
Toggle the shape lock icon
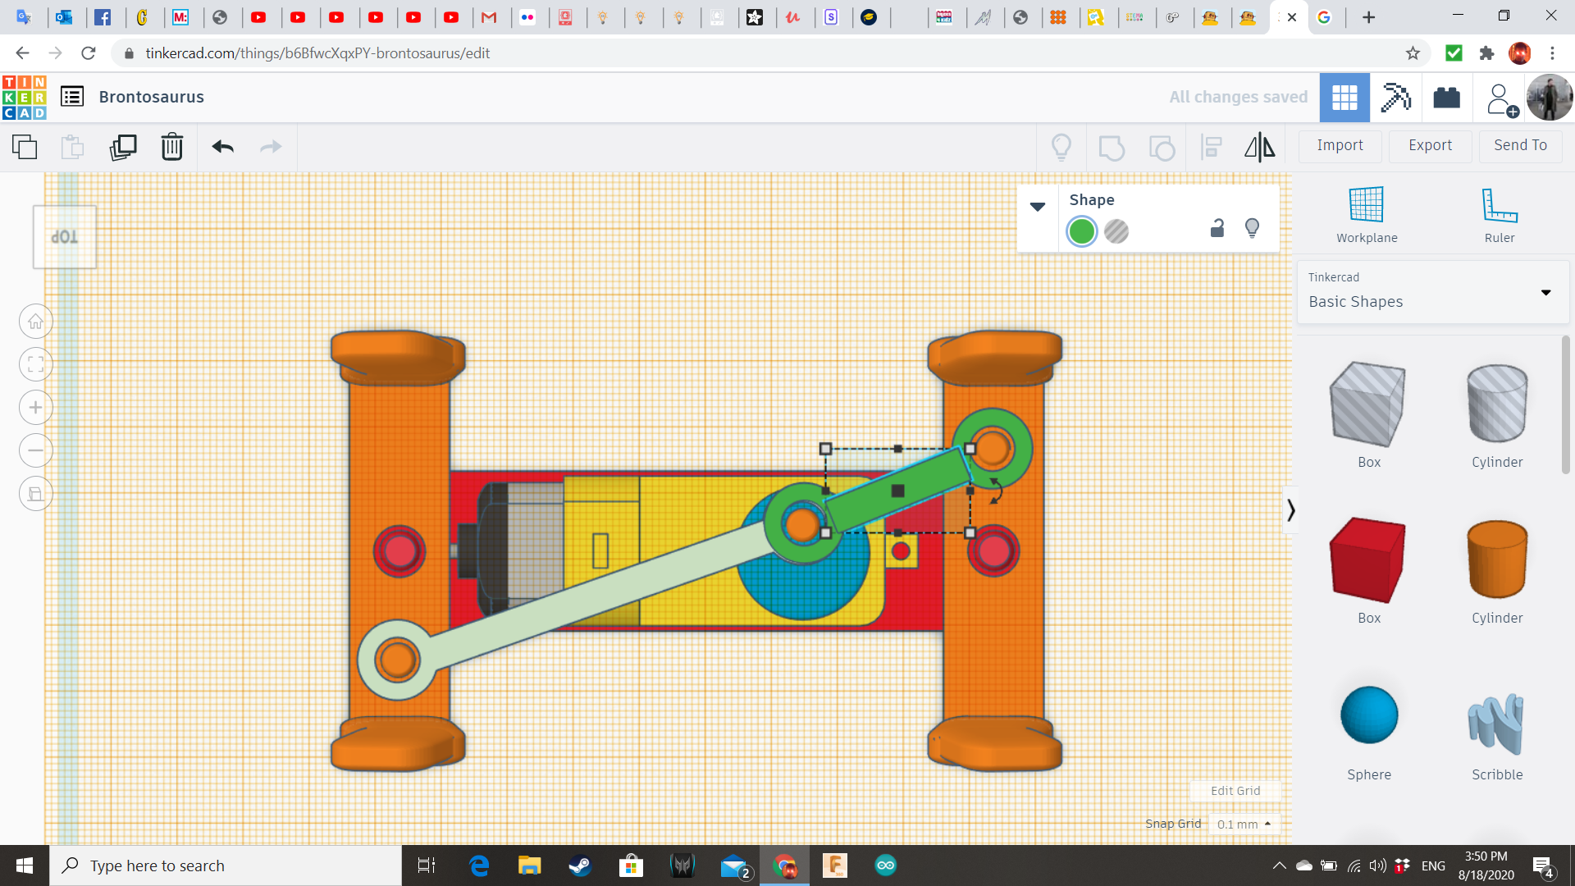[1217, 228]
